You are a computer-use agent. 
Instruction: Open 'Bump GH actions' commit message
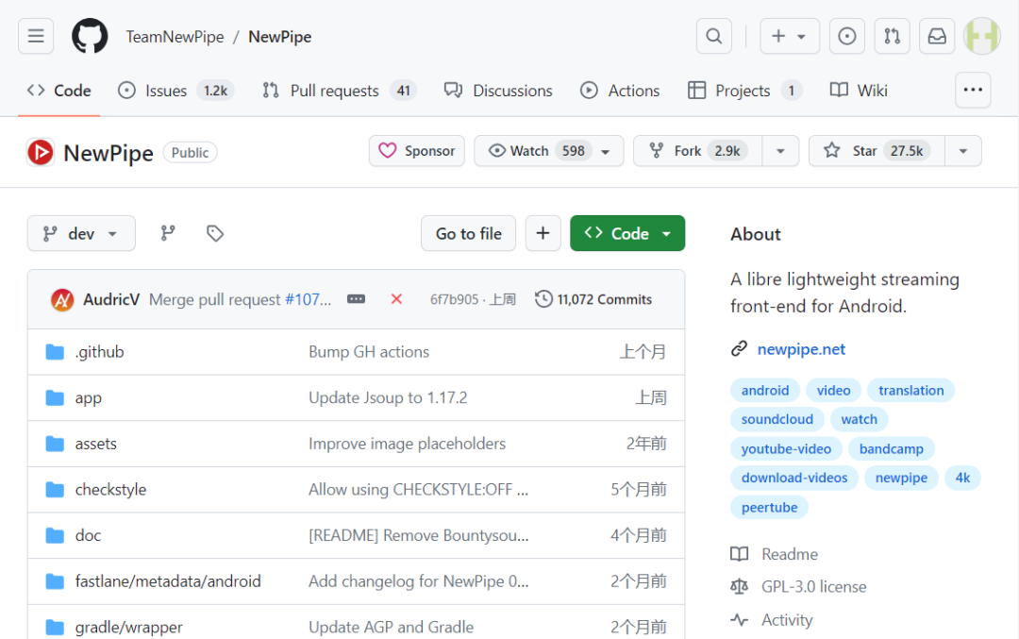pos(369,352)
